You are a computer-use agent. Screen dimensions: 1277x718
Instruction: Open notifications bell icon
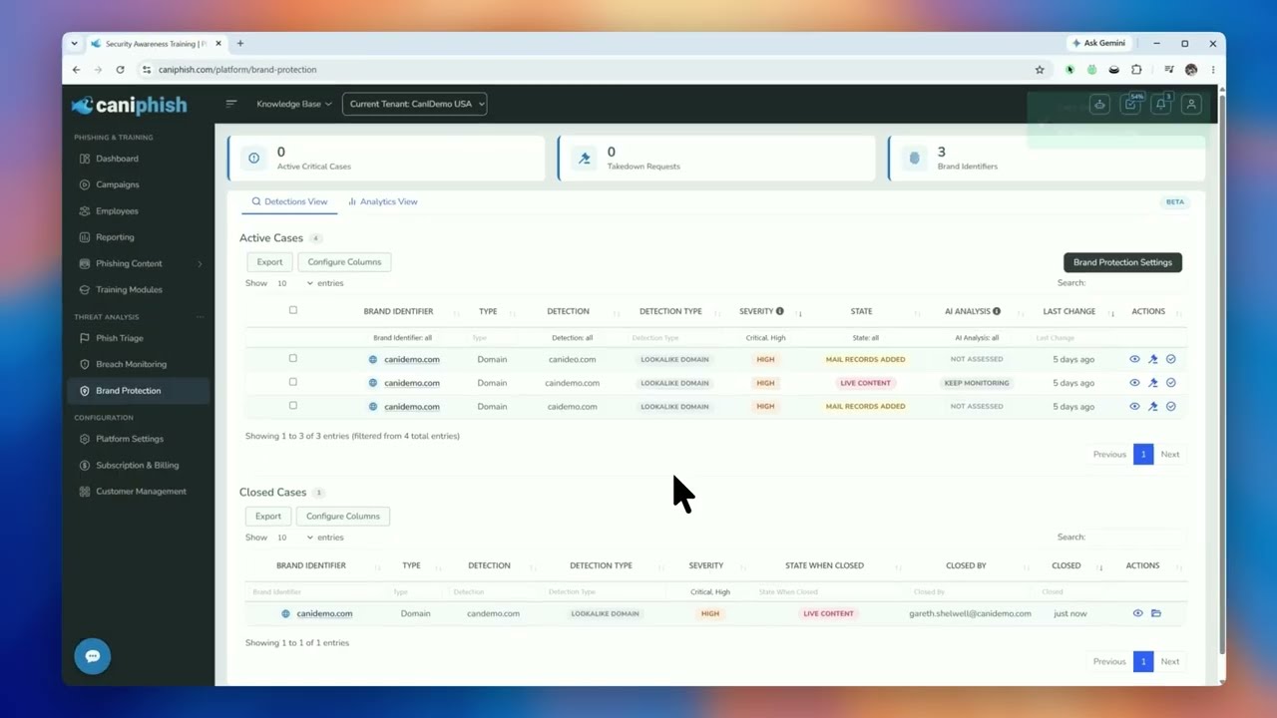coord(1161,104)
